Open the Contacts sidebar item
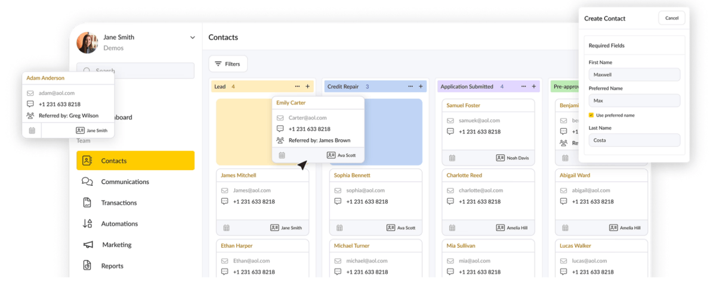This screenshot has height=281, width=716. [135, 161]
